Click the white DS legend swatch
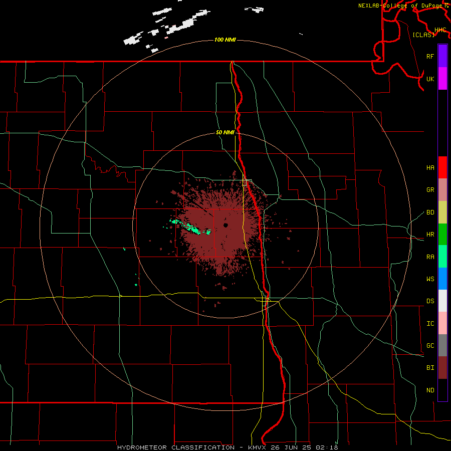 [442, 301]
